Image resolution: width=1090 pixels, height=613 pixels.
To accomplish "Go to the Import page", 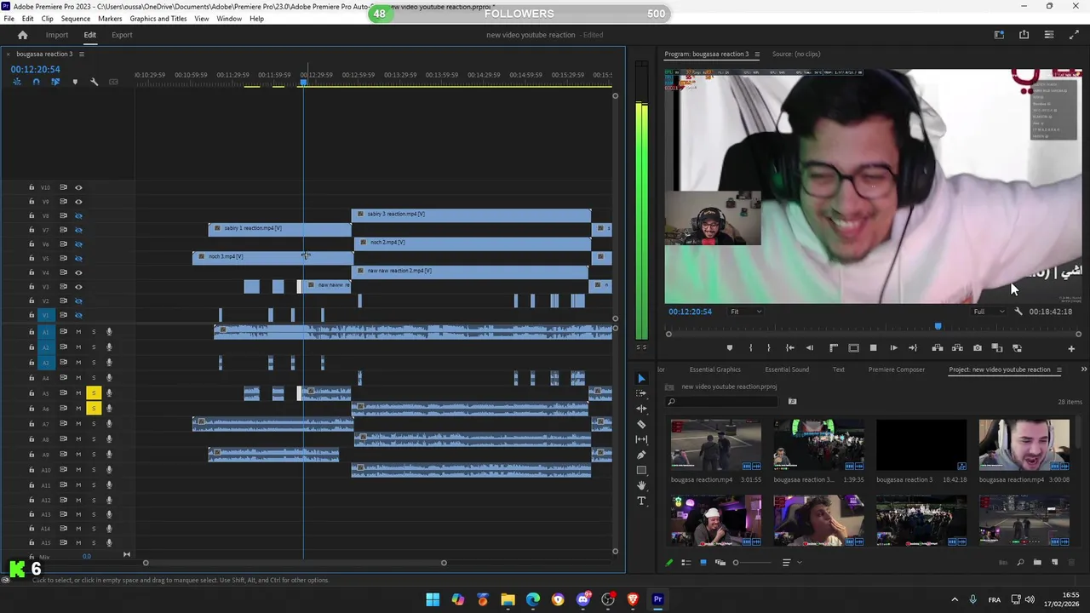I will coord(57,35).
